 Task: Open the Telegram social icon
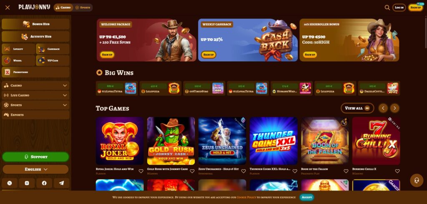click(62, 183)
